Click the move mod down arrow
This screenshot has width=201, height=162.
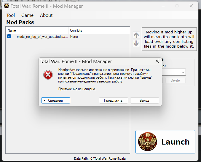(136, 43)
